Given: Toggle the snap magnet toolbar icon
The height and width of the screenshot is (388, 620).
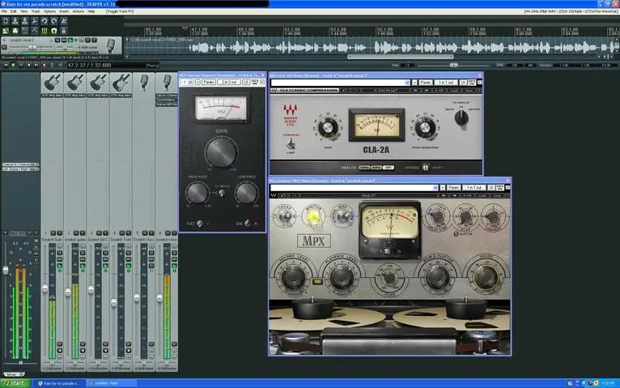Looking at the screenshot, I should 54,31.
